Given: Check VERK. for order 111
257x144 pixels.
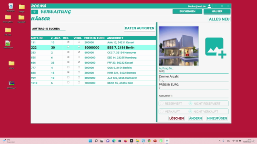Looking at the screenshot, I should tap(79, 42).
